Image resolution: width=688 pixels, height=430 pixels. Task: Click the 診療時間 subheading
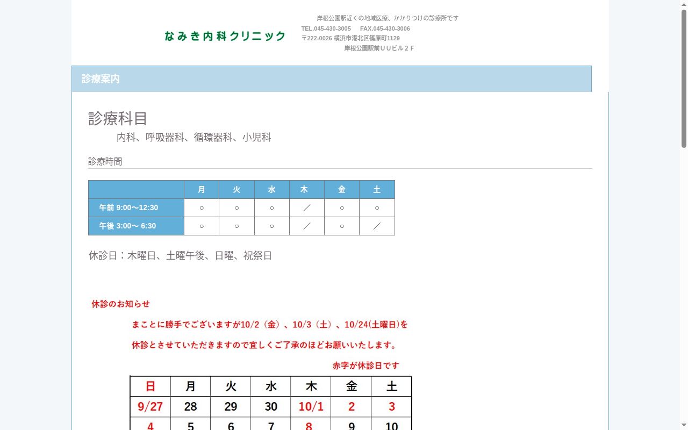tap(105, 161)
